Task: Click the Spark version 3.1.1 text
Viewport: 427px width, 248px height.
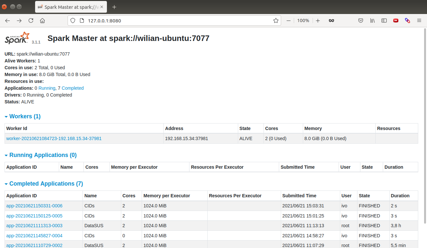Action: click(x=36, y=42)
